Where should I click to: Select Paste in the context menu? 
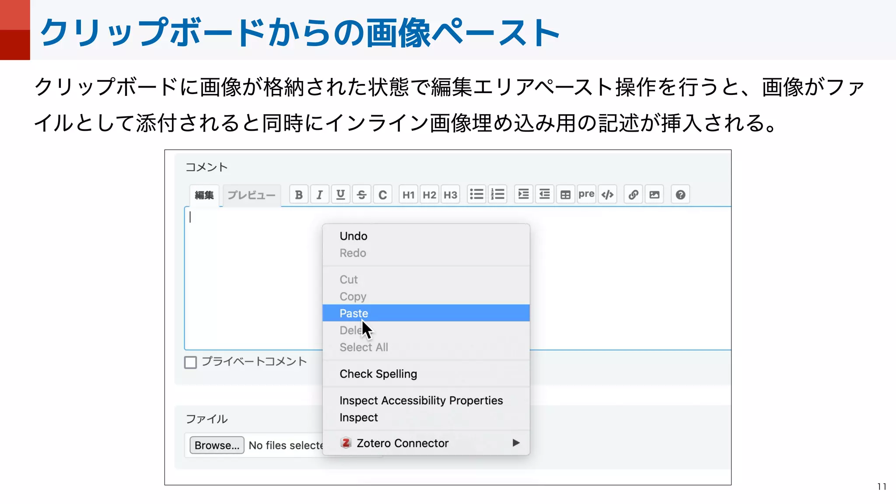click(426, 313)
